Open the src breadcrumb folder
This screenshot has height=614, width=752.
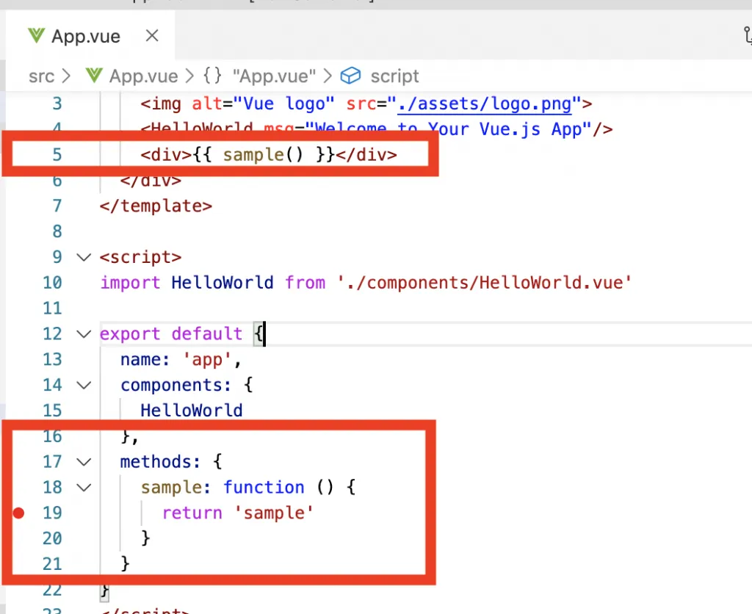tap(41, 76)
